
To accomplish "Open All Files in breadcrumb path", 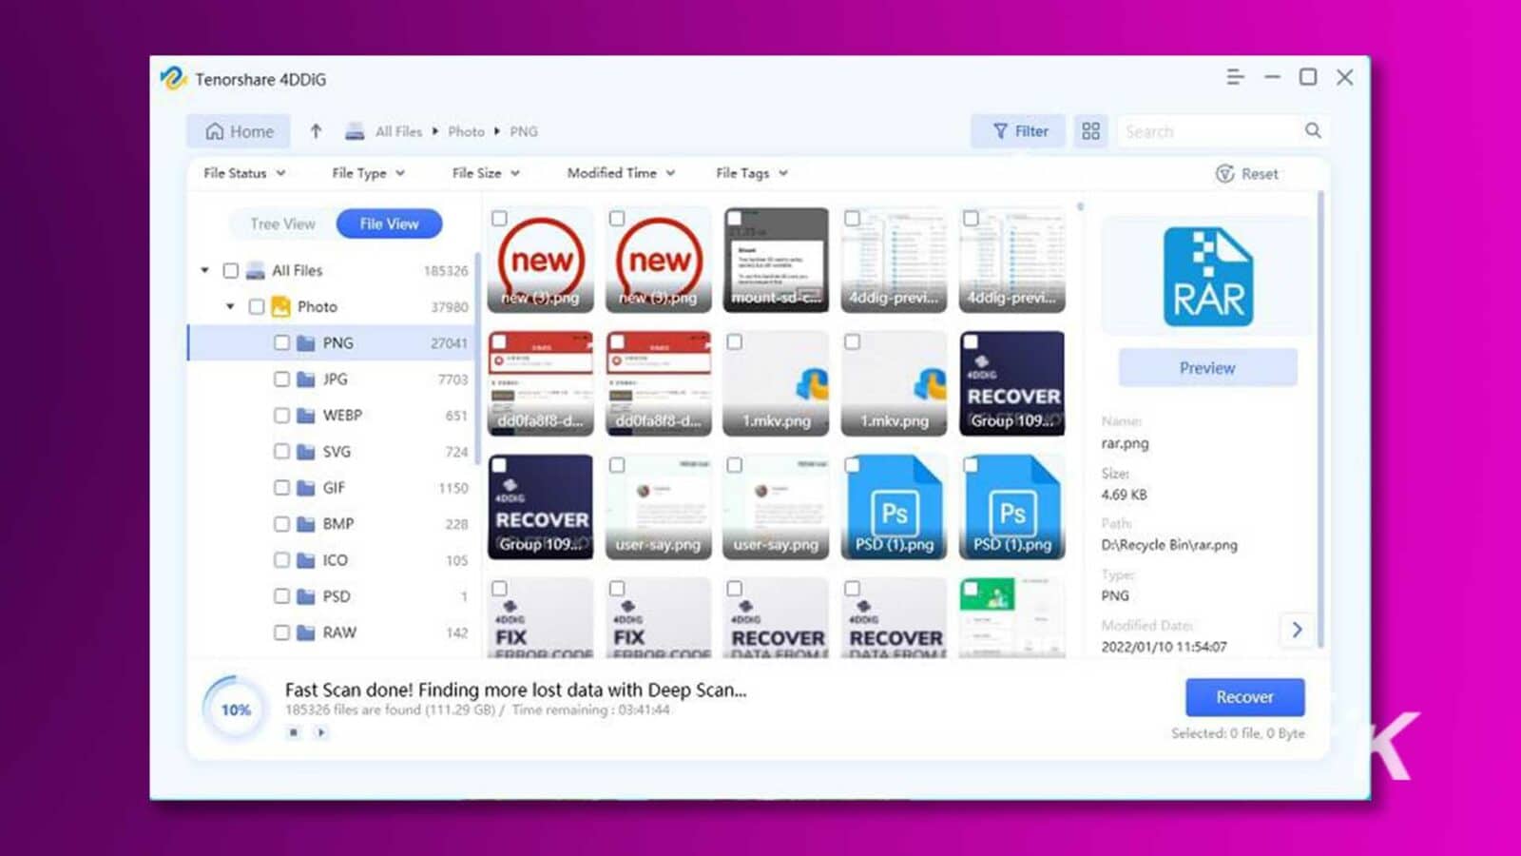I will (398, 131).
